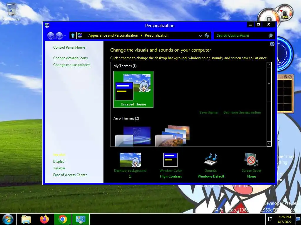Click the Personalization breadcrumb
Image resolution: width=301 pixels, height=225 pixels.
pyautogui.click(x=156, y=35)
